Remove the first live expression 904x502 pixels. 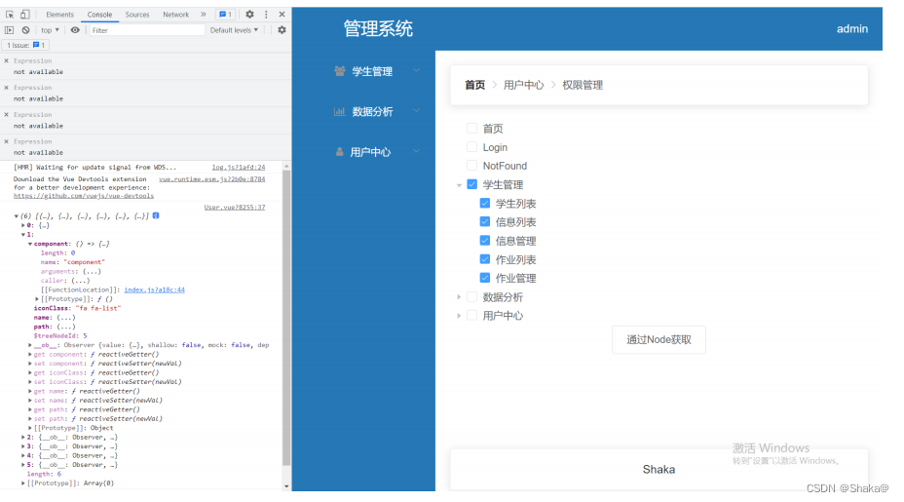pyautogui.click(x=7, y=60)
